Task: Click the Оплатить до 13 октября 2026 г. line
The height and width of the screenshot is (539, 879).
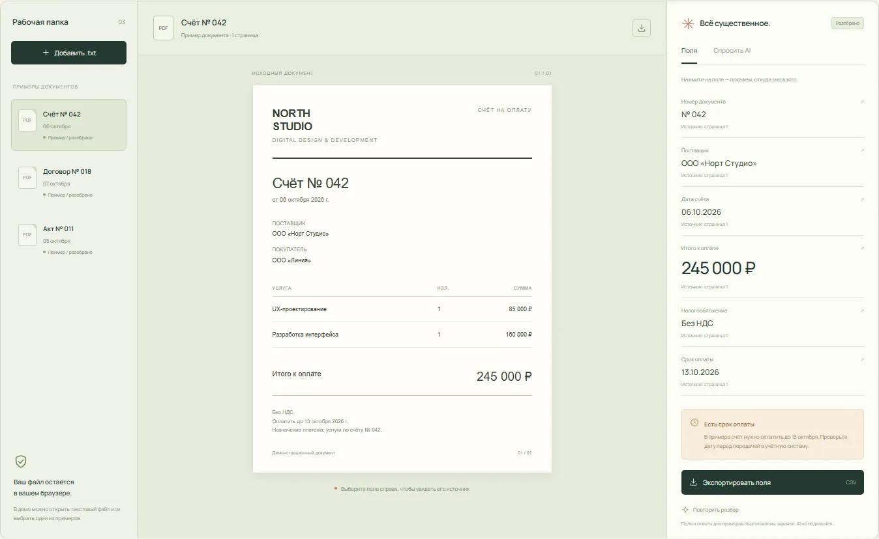Action: coord(310,421)
